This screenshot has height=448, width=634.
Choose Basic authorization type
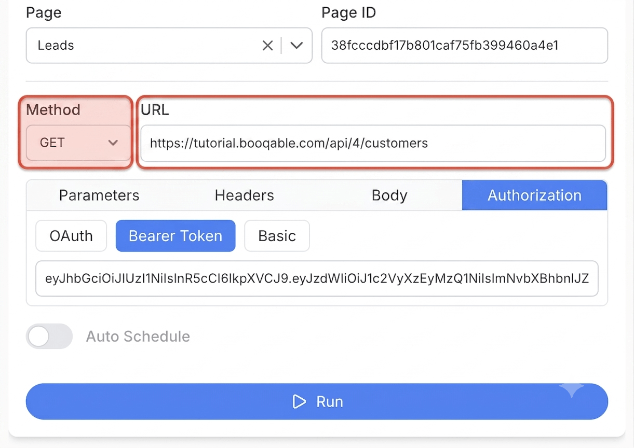click(277, 236)
